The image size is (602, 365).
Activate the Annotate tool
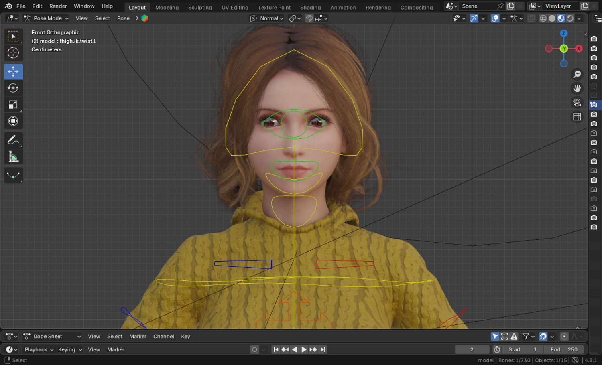13,140
